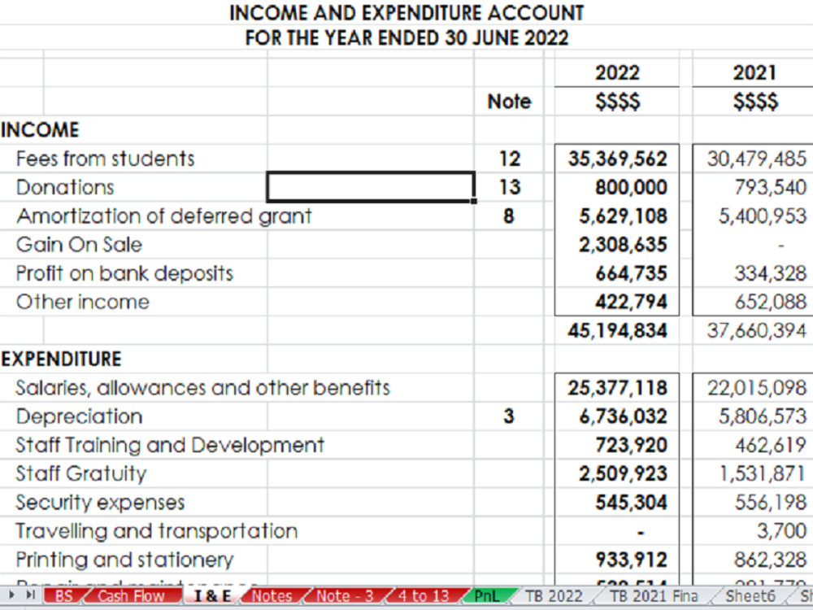
Task: Select salaries 2022 value 25,377,118
Action: point(616,387)
